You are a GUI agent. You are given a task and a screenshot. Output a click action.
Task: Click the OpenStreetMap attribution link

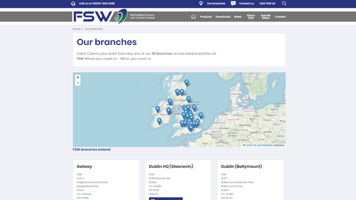tap(265, 145)
